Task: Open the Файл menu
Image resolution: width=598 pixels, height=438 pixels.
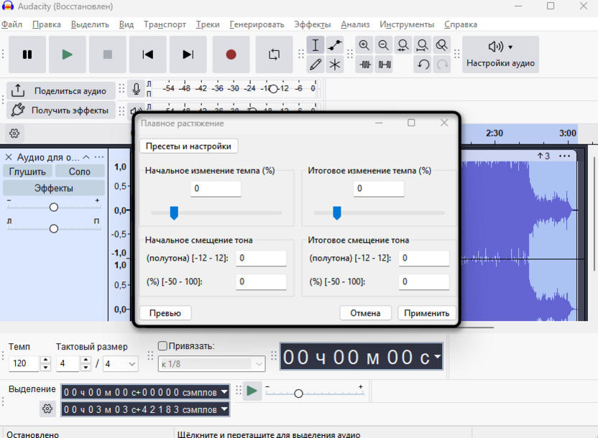Action: pos(11,24)
